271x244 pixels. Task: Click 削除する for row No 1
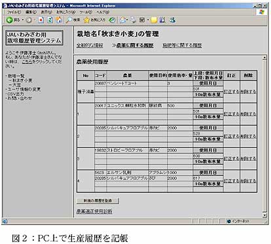pyautogui.click(x=248, y=114)
